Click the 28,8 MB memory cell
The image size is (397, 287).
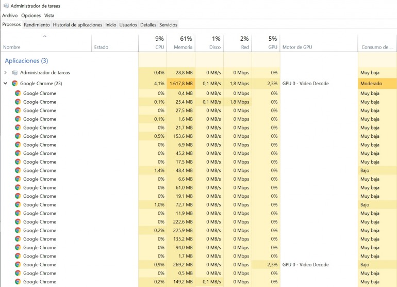coord(181,73)
